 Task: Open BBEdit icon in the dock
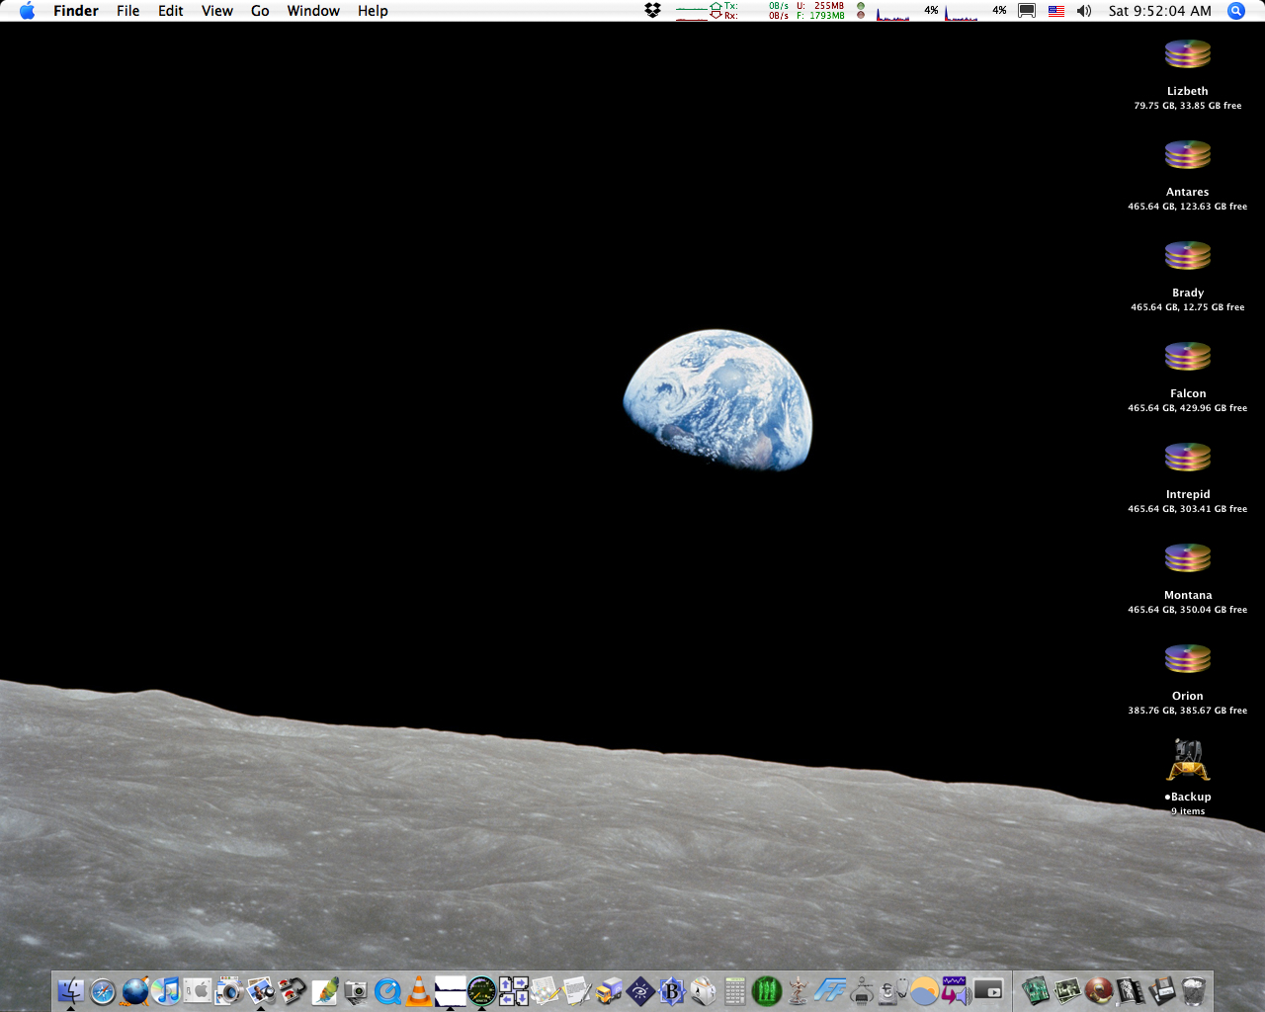pyautogui.click(x=671, y=990)
